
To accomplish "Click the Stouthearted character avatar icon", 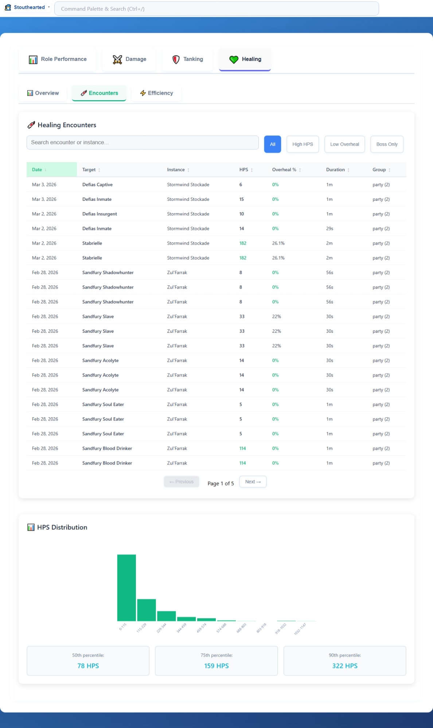I will click(x=8, y=7).
